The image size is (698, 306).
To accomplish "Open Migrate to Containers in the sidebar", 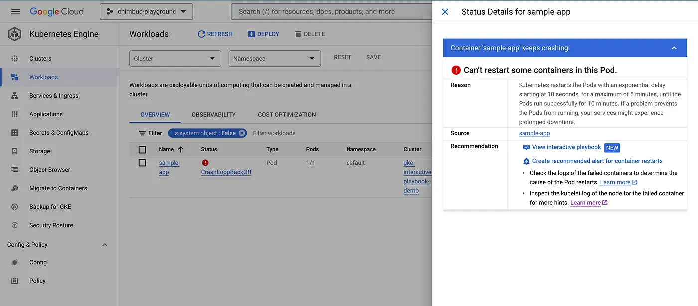I will point(59,188).
